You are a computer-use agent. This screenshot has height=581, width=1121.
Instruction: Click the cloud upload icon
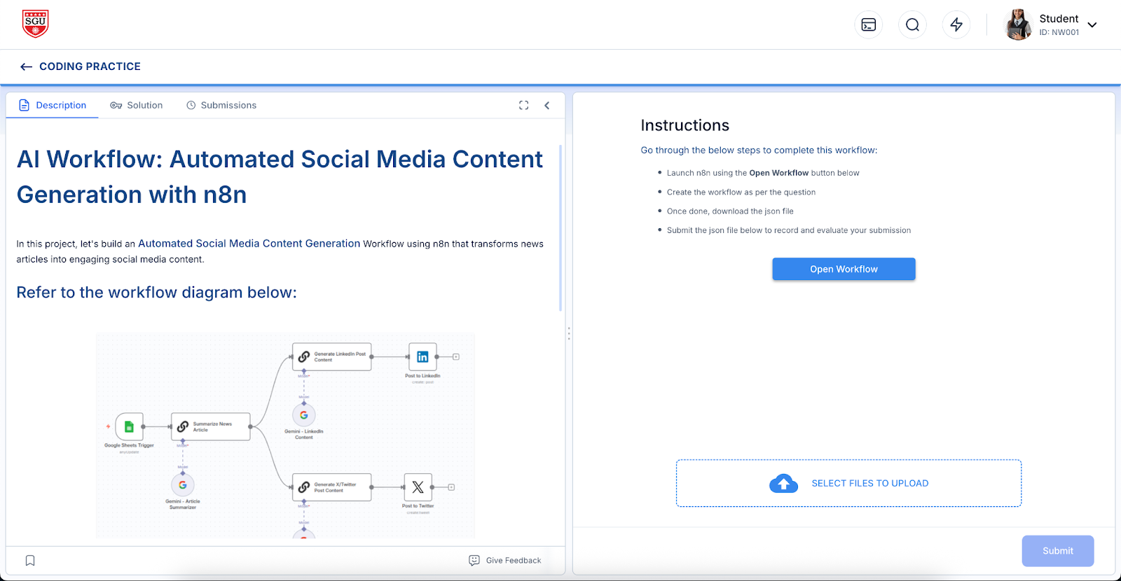pos(783,483)
